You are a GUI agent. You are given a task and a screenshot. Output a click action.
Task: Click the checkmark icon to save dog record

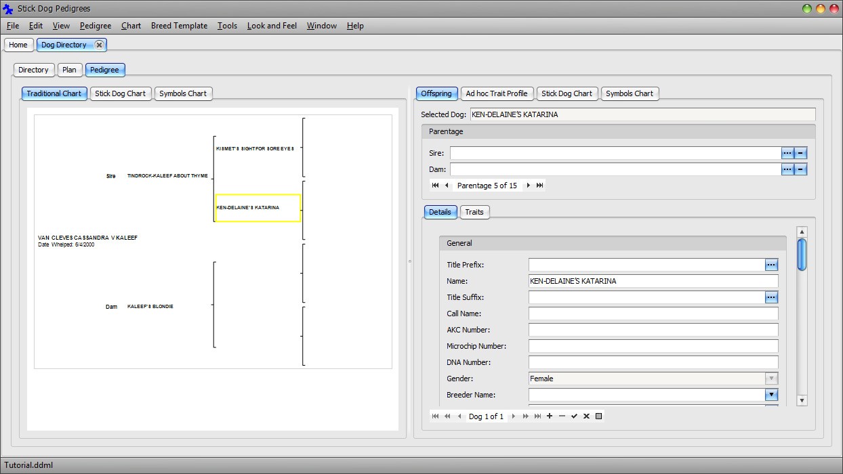tap(574, 416)
